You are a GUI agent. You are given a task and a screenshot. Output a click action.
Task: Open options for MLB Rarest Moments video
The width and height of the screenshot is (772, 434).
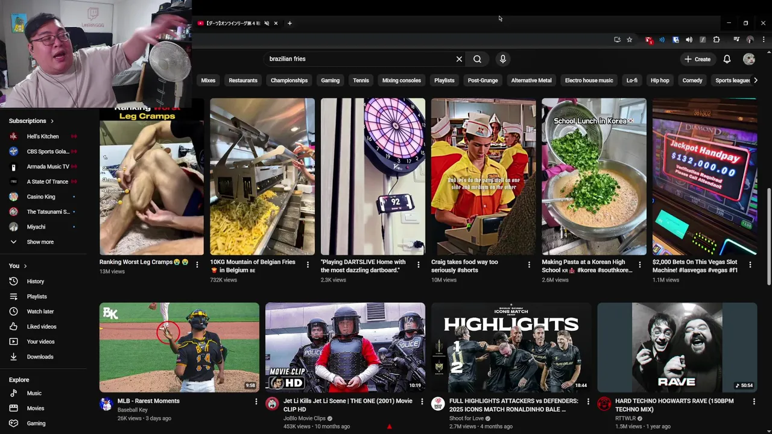point(256,401)
